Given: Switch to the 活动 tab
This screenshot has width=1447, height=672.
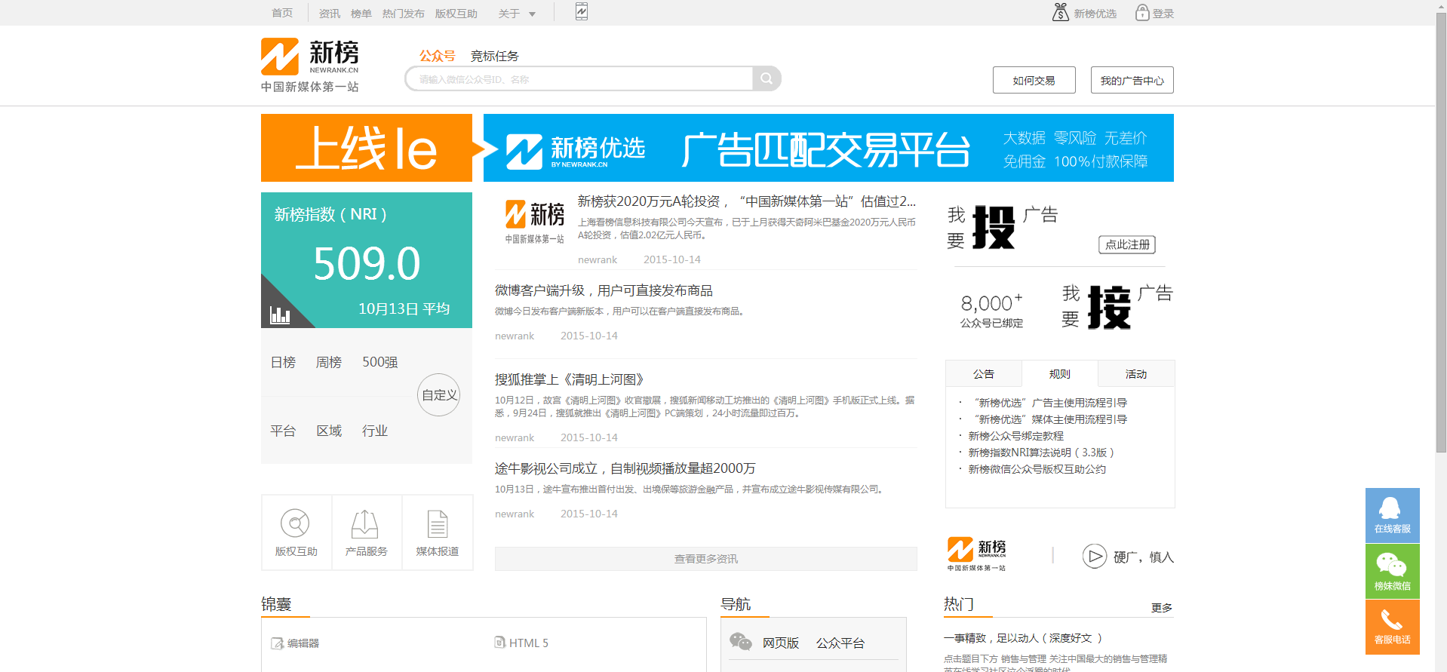Looking at the screenshot, I should click(1136, 373).
